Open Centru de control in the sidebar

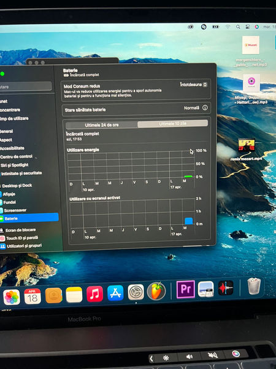coord(16,156)
